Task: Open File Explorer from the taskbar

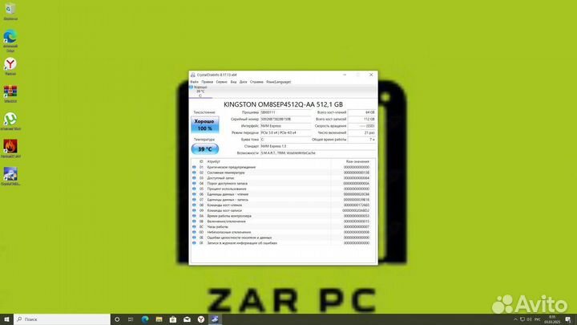Action: 159,319
